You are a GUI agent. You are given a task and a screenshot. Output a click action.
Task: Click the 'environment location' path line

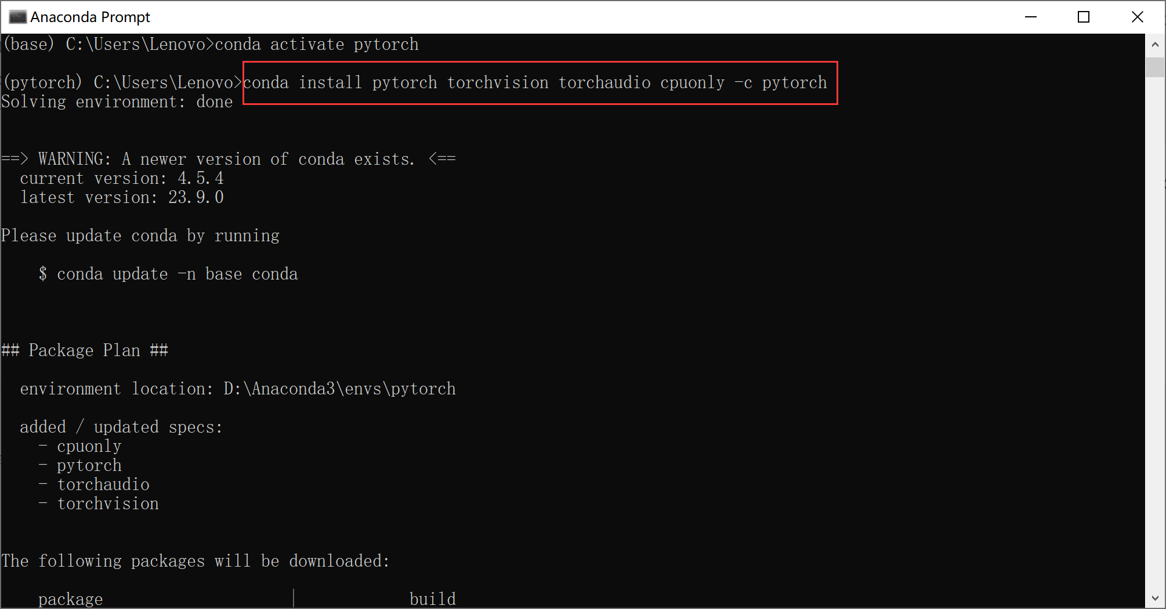[x=238, y=389]
